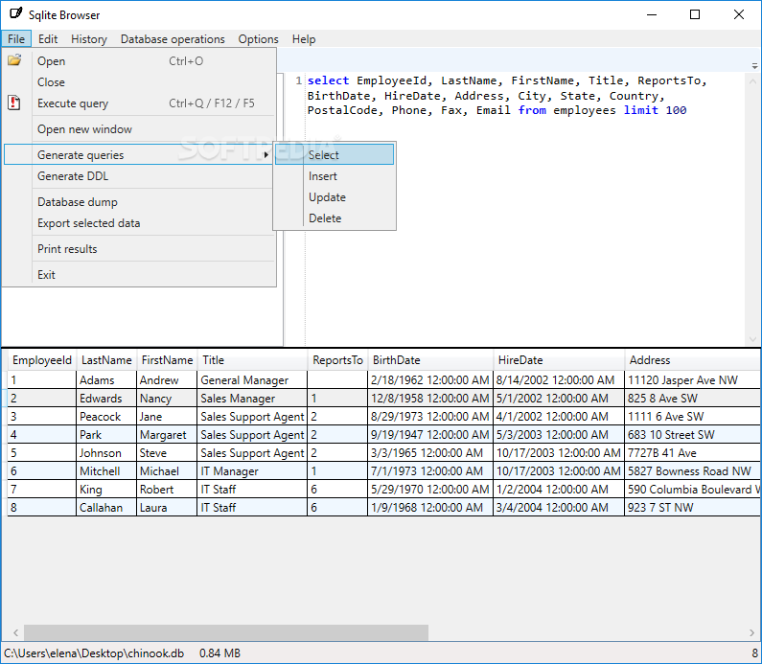Choose Generate DDL from the menu
Image resolution: width=762 pixels, height=664 pixels.
point(140,176)
